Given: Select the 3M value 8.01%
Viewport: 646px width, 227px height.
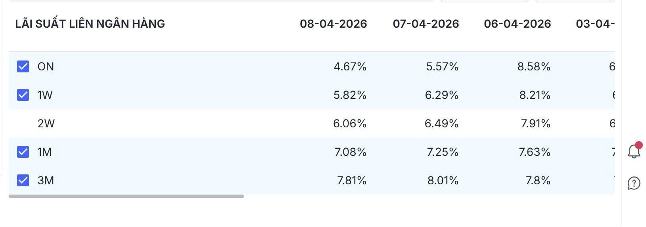Looking at the screenshot, I should click(443, 180).
